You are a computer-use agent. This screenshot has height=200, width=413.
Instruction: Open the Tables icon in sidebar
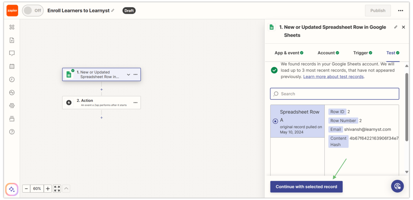point(12,118)
